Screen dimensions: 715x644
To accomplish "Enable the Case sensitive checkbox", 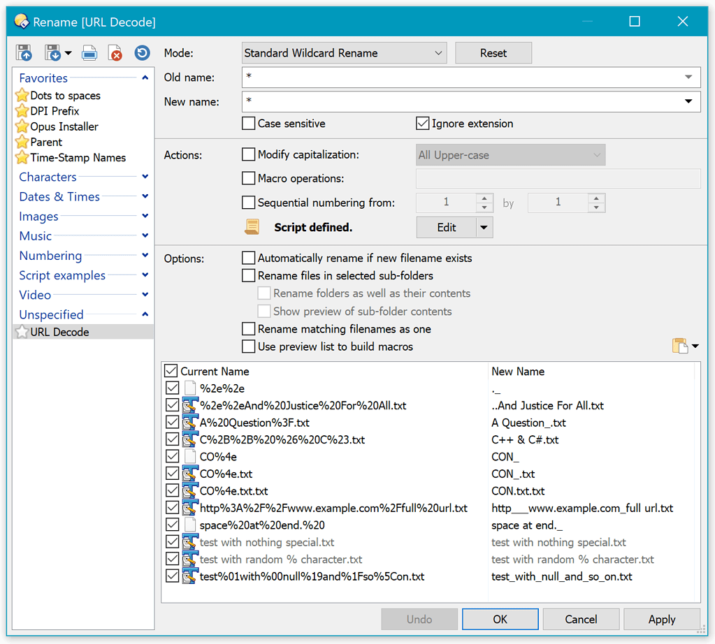I will coord(248,123).
